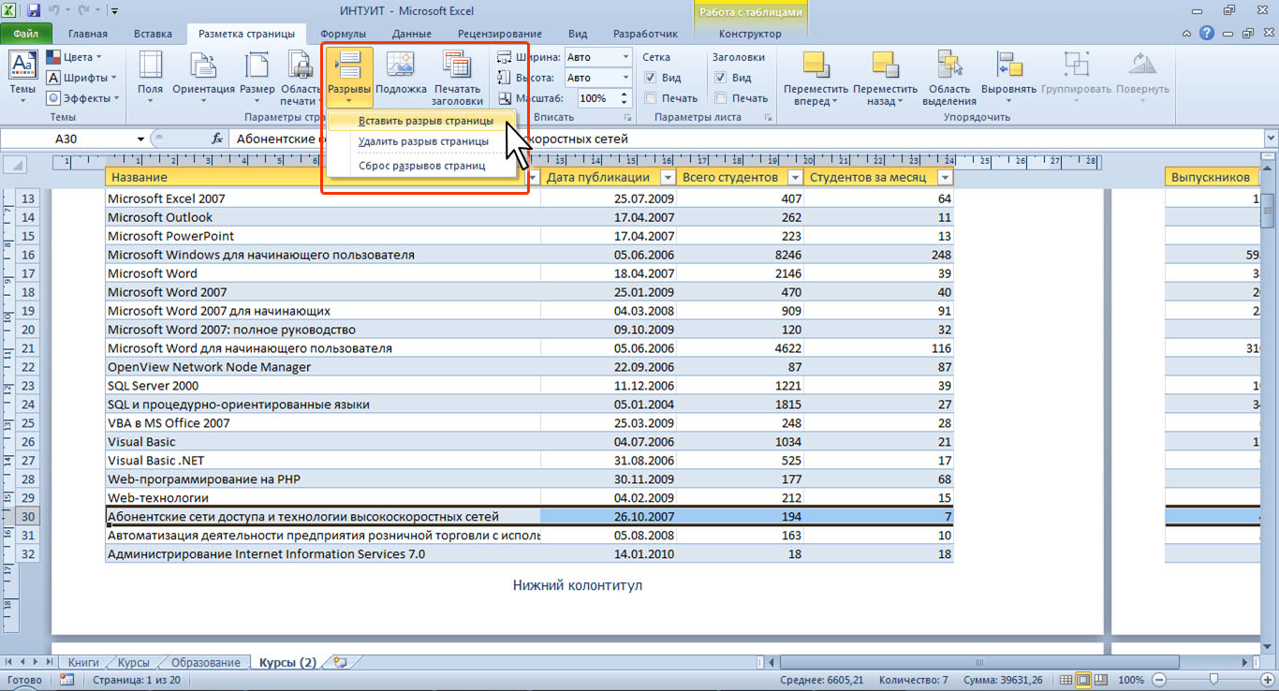Image resolution: width=1279 pixels, height=691 pixels.
Task: Switch to the Данные ribbon tab
Action: (x=412, y=34)
